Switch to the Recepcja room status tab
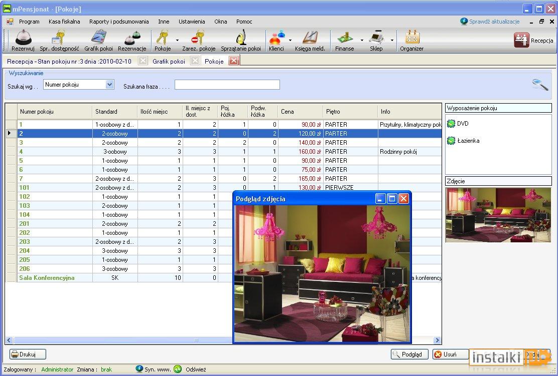The image size is (558, 376). pos(69,62)
